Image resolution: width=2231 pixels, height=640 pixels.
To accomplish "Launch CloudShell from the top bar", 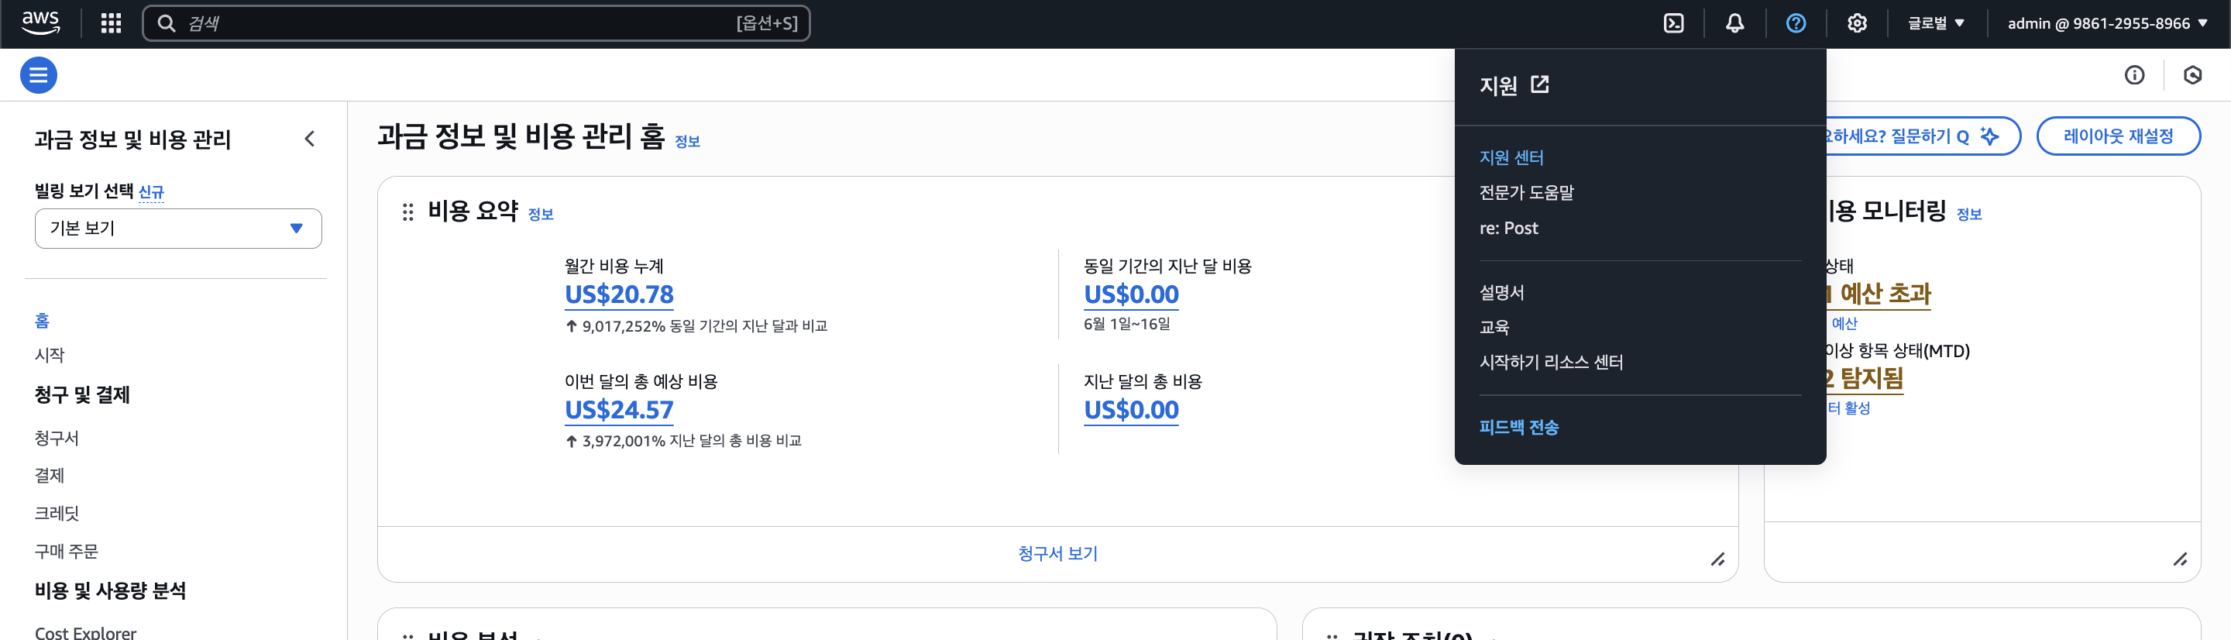I will click(1673, 23).
